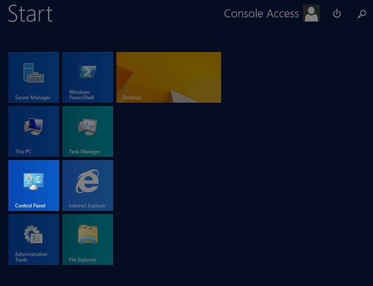The width and height of the screenshot is (373, 286).
Task: Open the Desktop tile
Action: (169, 78)
